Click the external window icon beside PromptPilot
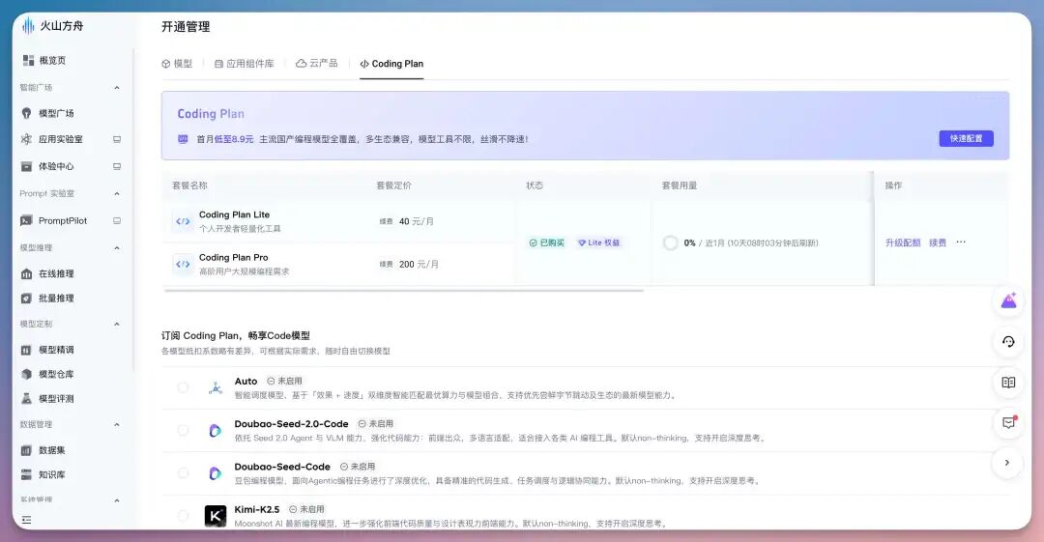 (117, 220)
